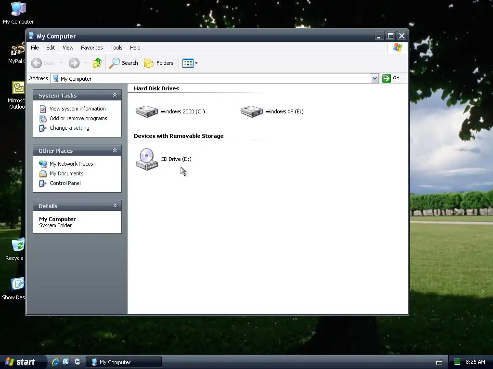
Task: Open the Windows XP (E:) drive icon
Action: click(251, 111)
